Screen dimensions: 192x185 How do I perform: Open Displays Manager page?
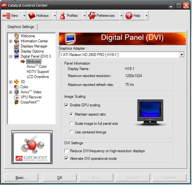[34, 46]
